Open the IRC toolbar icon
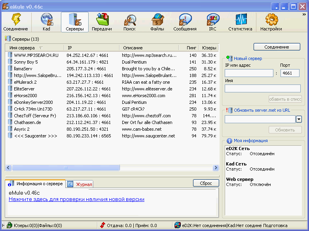Viewport: 309px width, 231px height. pos(212,19)
